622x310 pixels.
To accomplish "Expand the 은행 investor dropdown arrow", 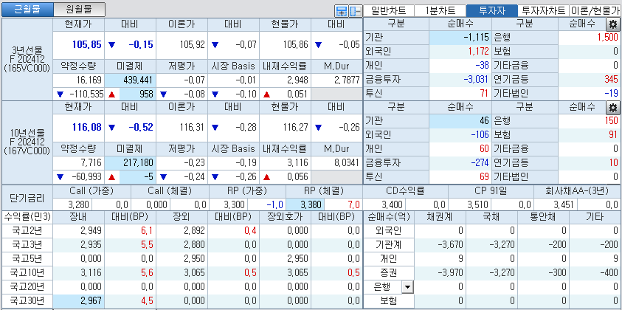I will click(408, 286).
